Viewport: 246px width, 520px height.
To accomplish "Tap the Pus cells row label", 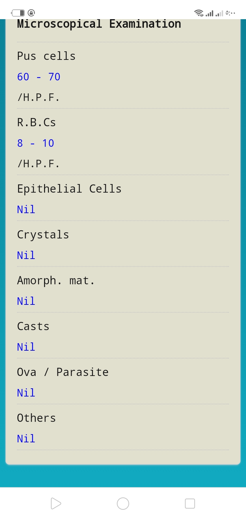I will click(46, 56).
